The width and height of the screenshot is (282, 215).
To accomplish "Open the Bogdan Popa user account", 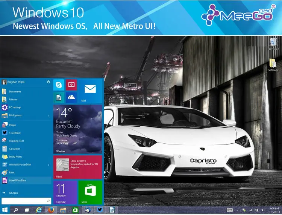I will pyautogui.click(x=13, y=82).
